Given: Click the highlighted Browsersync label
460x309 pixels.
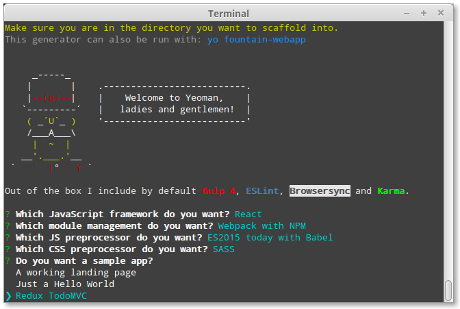Looking at the screenshot, I should (x=320, y=191).
